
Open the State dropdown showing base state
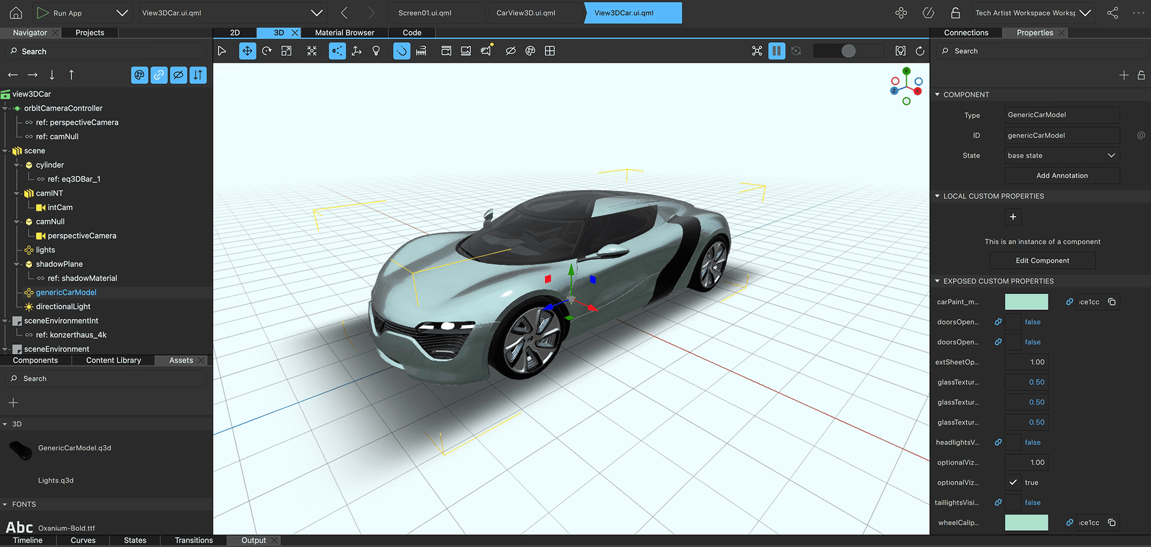click(x=1062, y=155)
